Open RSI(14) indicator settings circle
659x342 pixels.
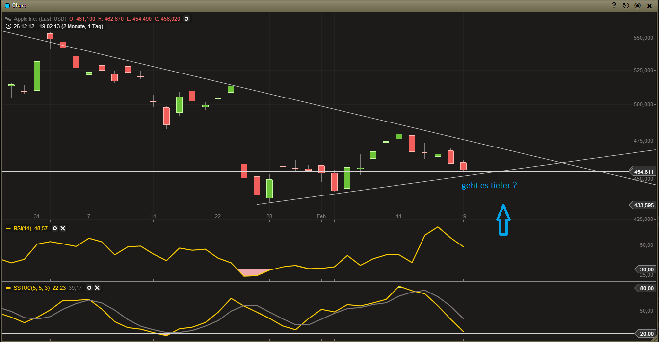(55, 228)
